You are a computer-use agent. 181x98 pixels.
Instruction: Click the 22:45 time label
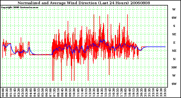click(x=157, y=93)
